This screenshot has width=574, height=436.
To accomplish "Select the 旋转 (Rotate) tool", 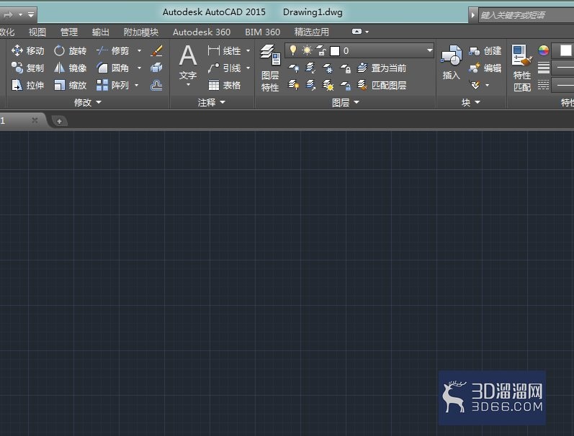I will (x=70, y=50).
